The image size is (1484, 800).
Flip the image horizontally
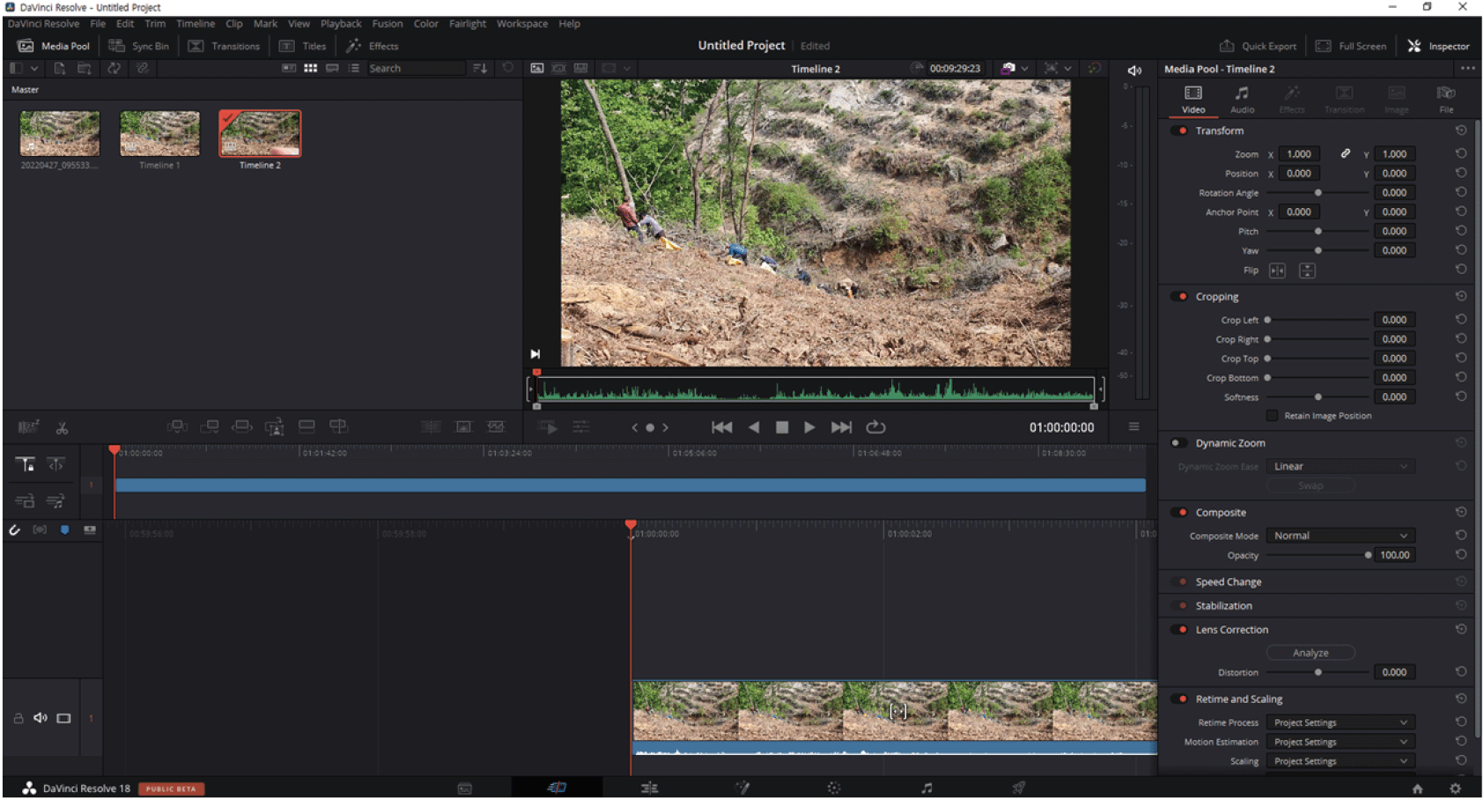point(1277,270)
